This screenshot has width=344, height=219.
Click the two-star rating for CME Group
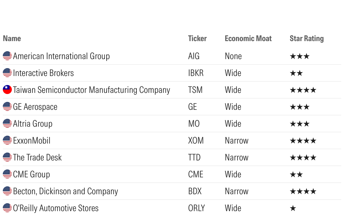point(296,175)
